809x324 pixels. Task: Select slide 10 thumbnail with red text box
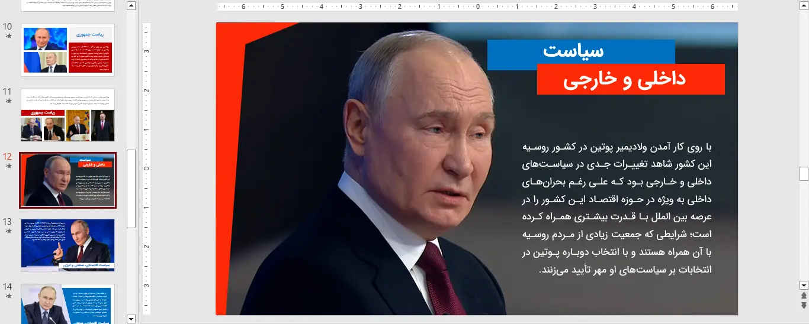[x=68, y=50]
